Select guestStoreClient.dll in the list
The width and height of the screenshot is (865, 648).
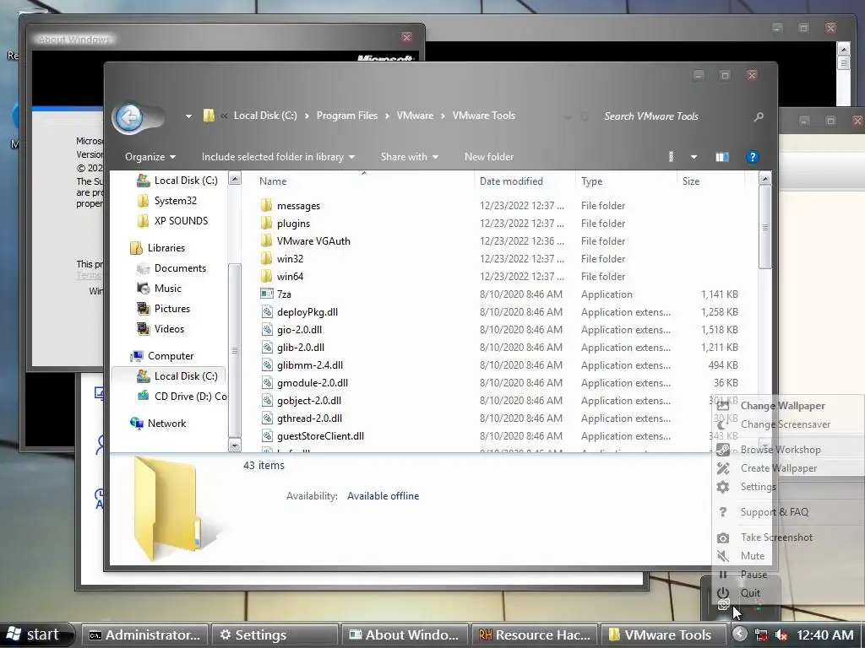pyautogui.click(x=320, y=436)
